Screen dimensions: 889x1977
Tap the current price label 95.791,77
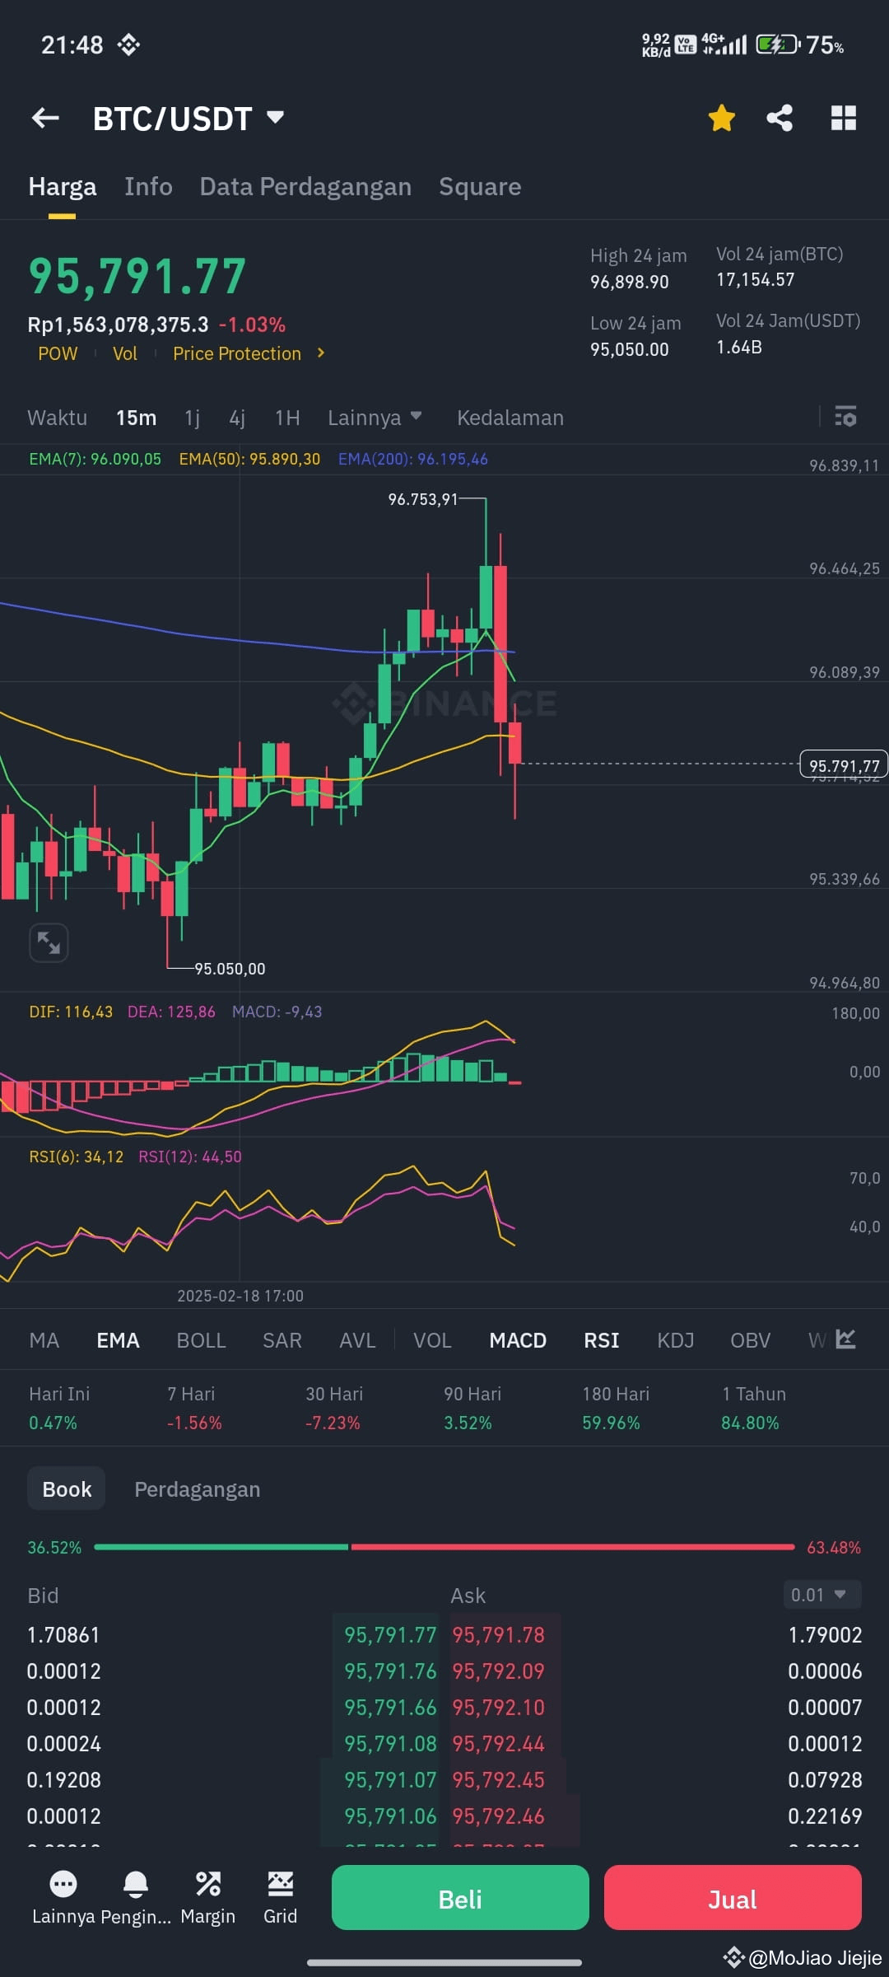click(x=844, y=765)
